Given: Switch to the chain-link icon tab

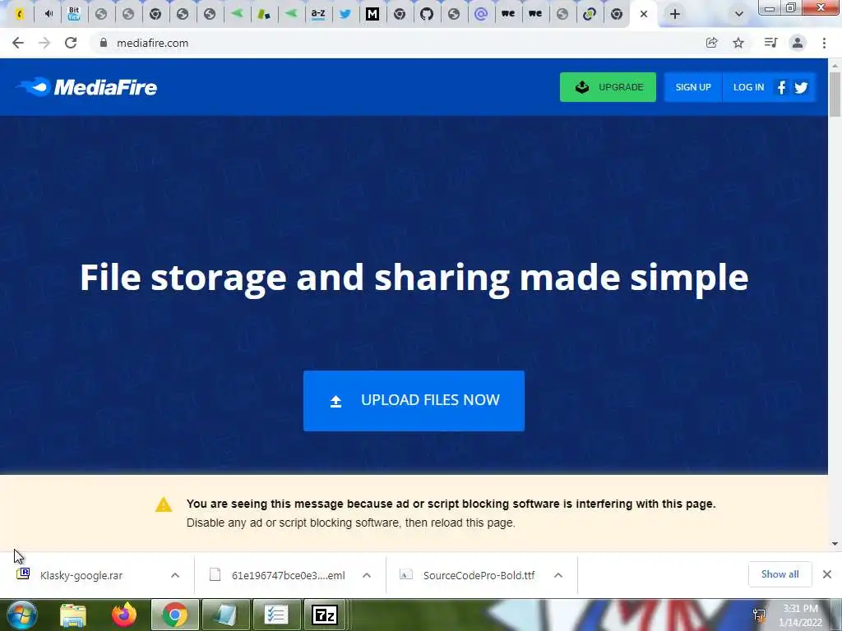Looking at the screenshot, I should [589, 14].
